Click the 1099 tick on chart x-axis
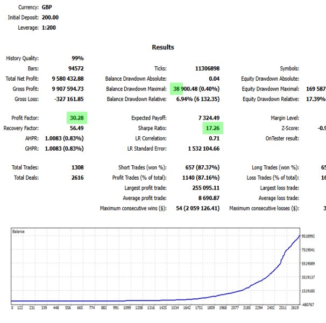 click(127, 307)
